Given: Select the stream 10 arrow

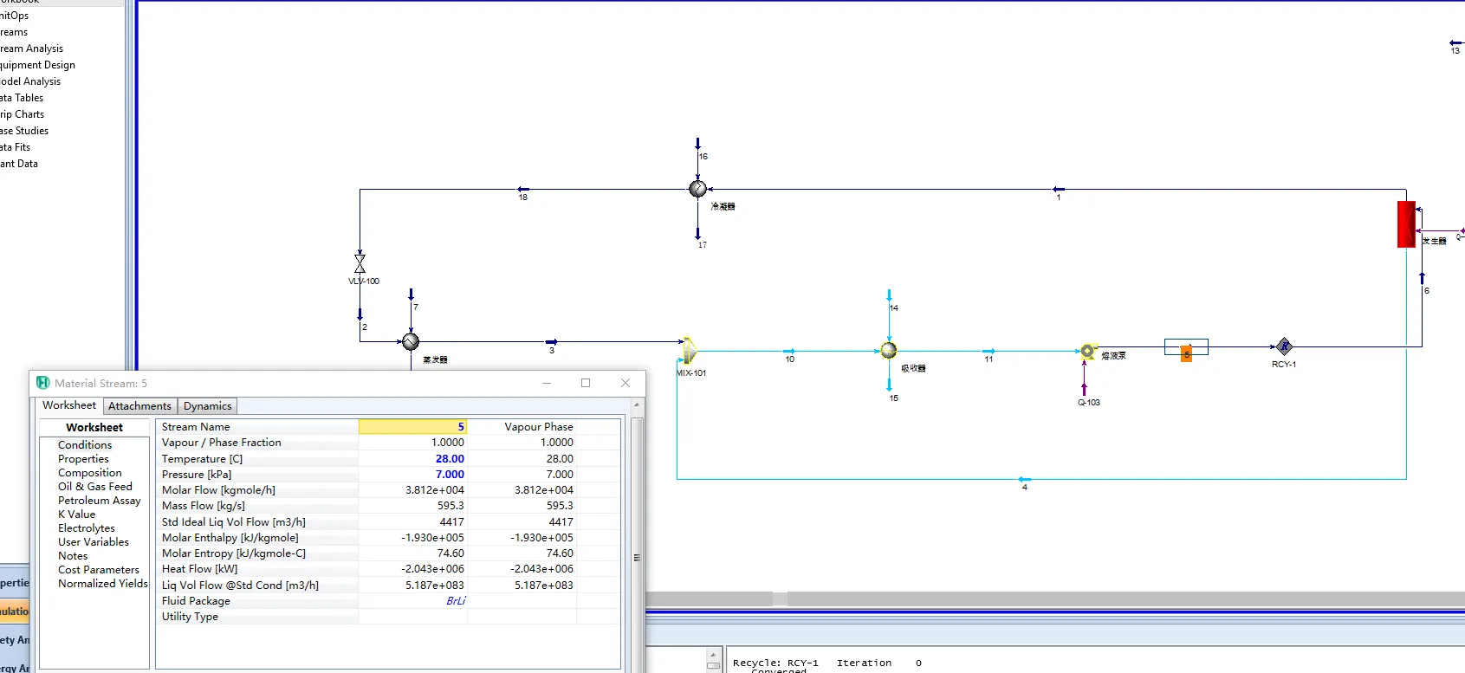Looking at the screenshot, I should click(x=789, y=351).
